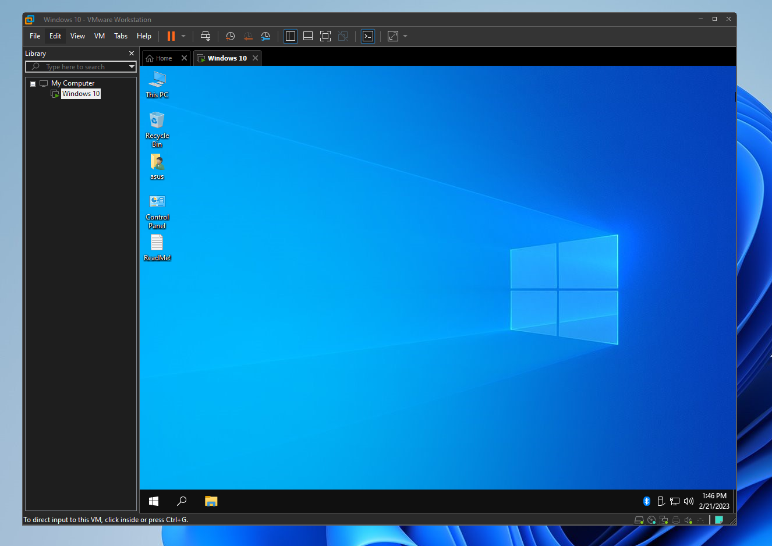The width and height of the screenshot is (772, 546).
Task: Click the guest taskbar search icon
Action: pos(182,501)
